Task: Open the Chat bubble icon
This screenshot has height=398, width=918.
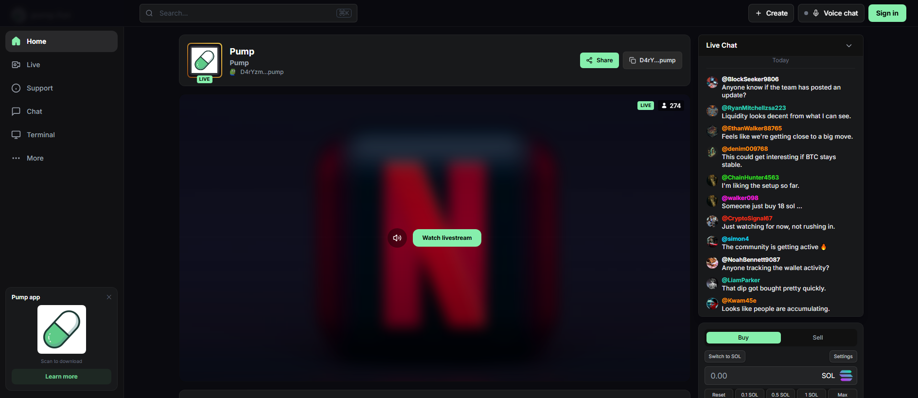Action: pos(16,111)
